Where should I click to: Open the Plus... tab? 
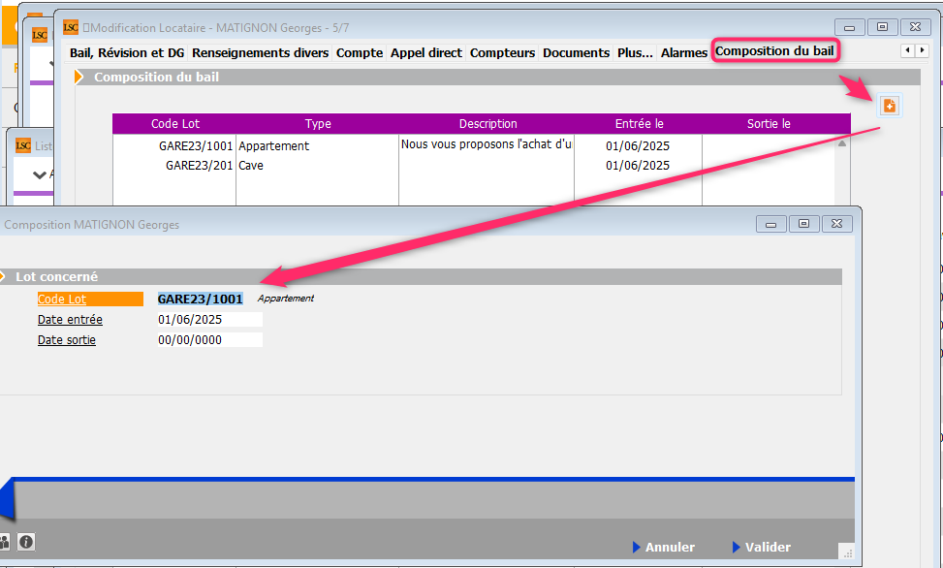[x=635, y=53]
